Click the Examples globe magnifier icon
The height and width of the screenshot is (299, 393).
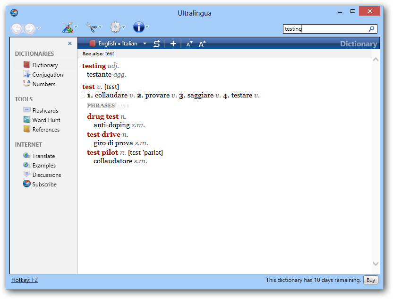(26, 165)
